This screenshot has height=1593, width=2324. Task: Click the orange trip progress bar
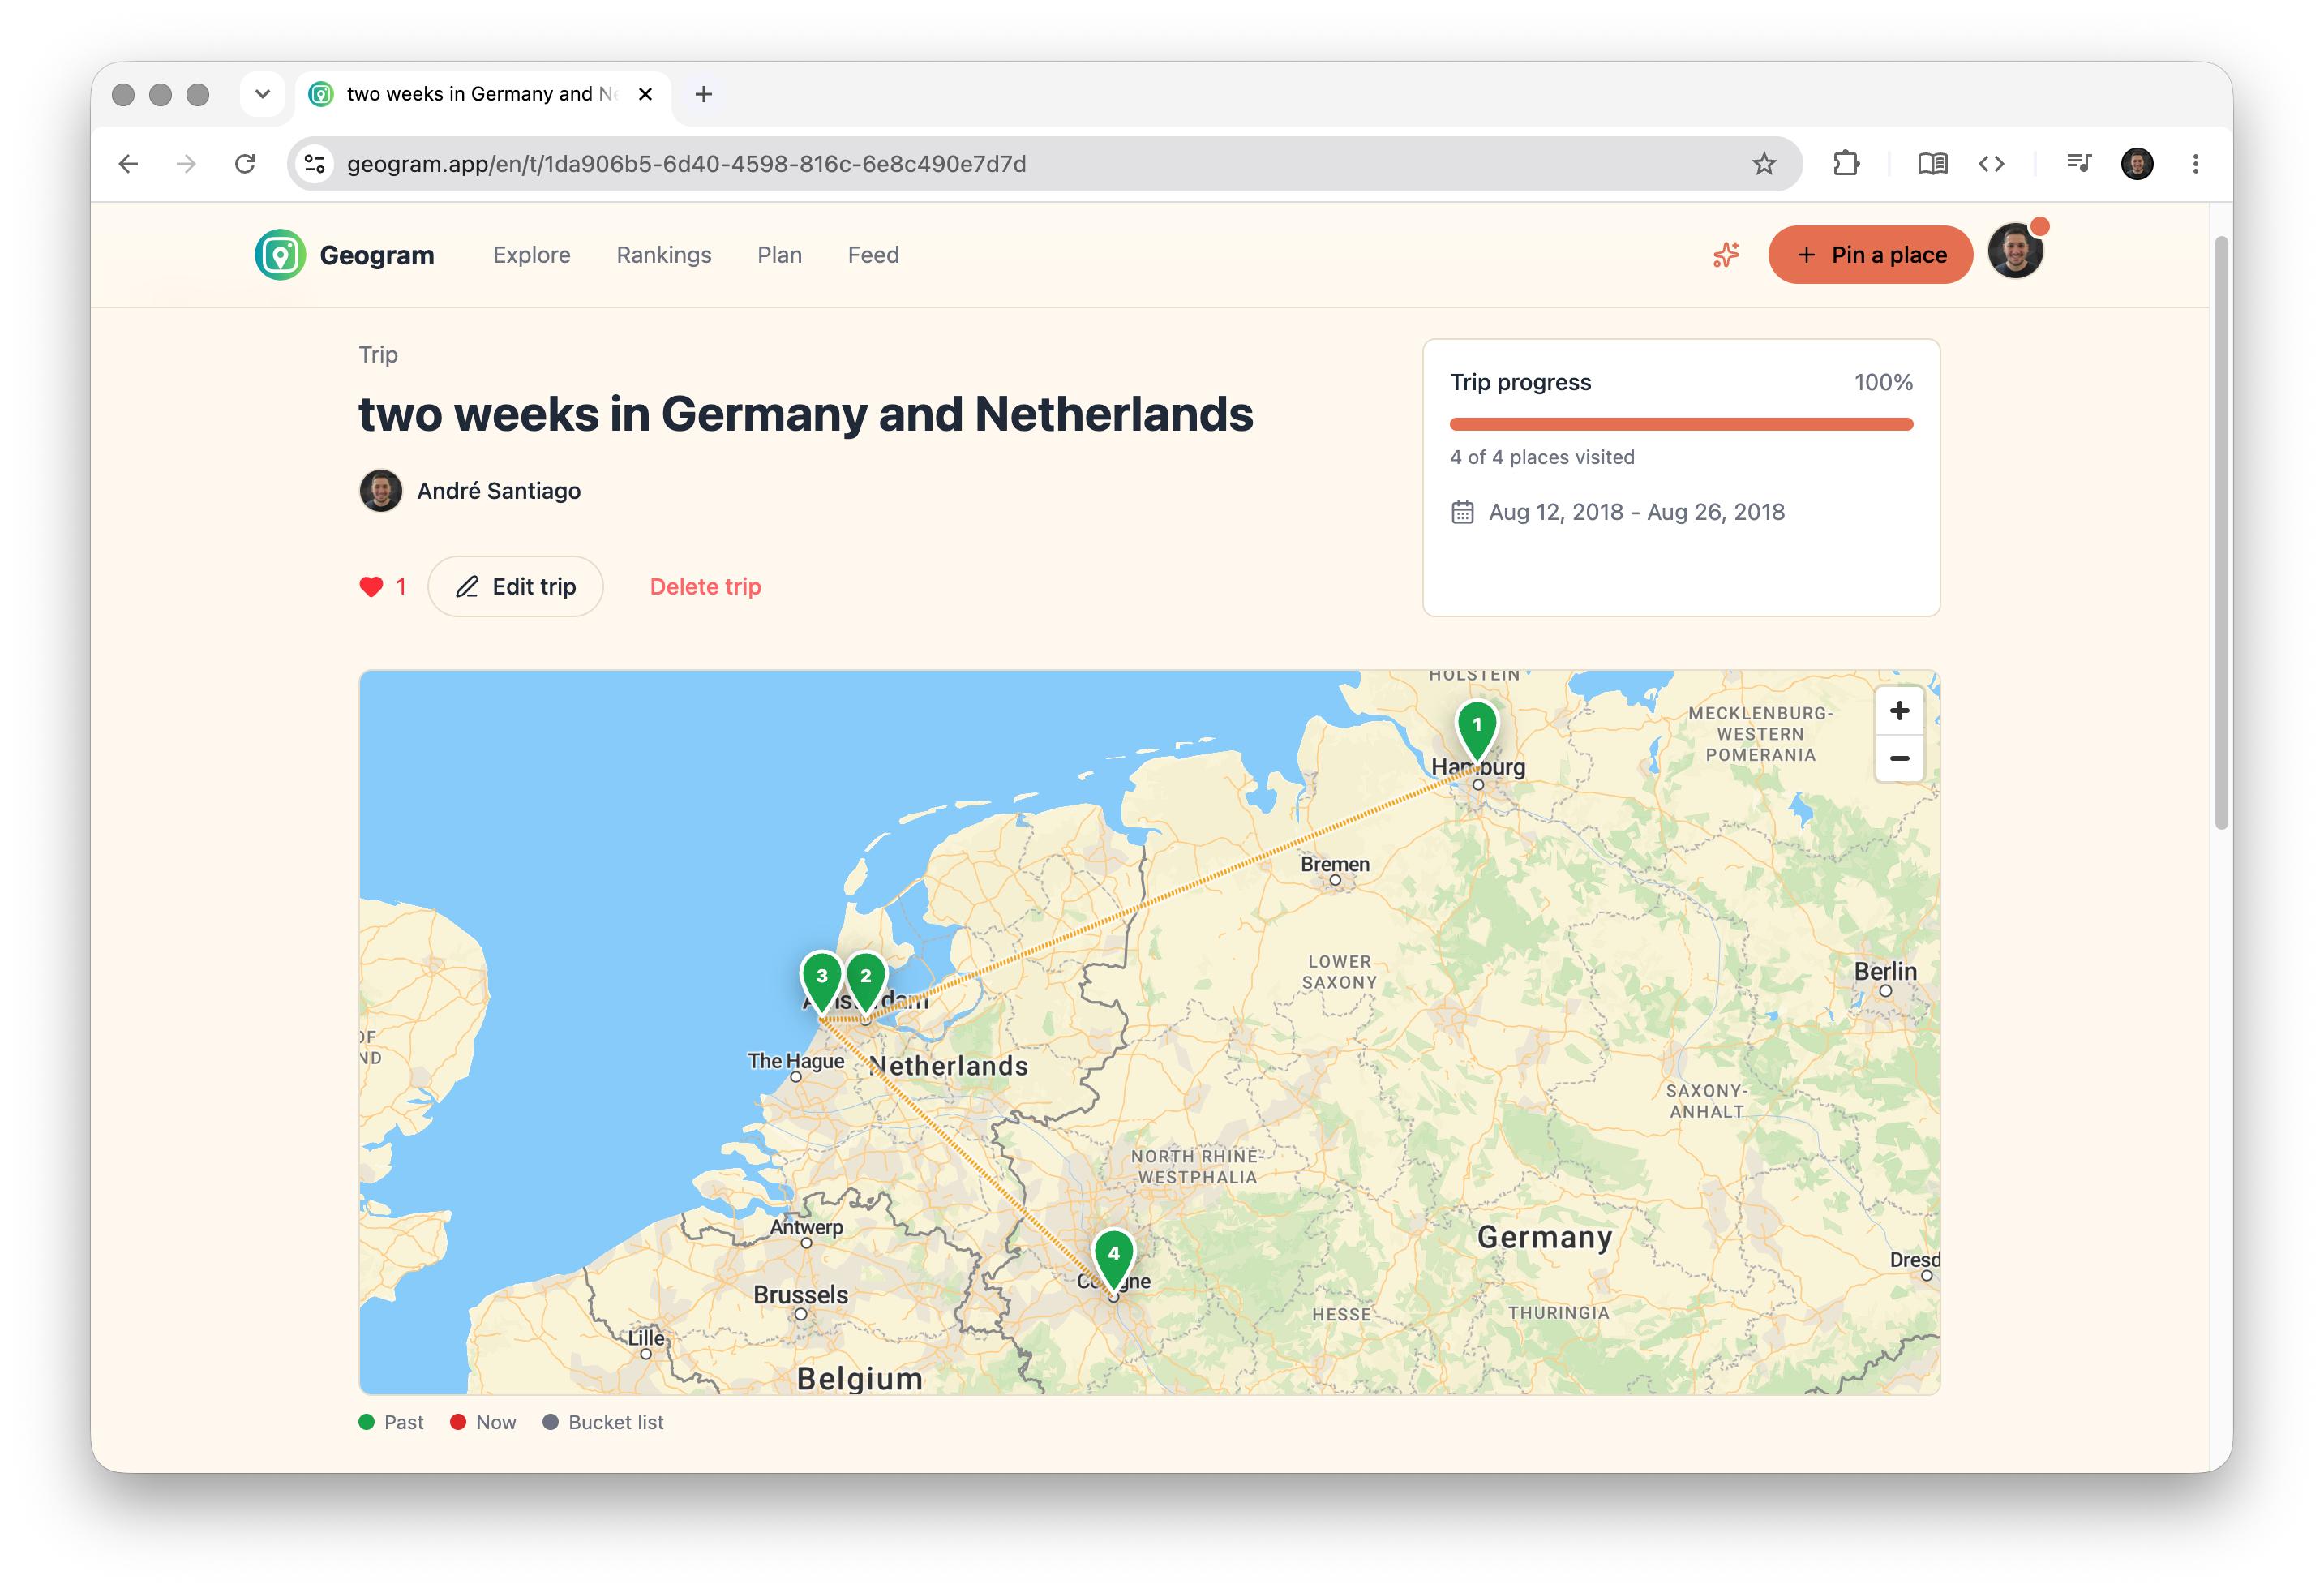(1681, 424)
